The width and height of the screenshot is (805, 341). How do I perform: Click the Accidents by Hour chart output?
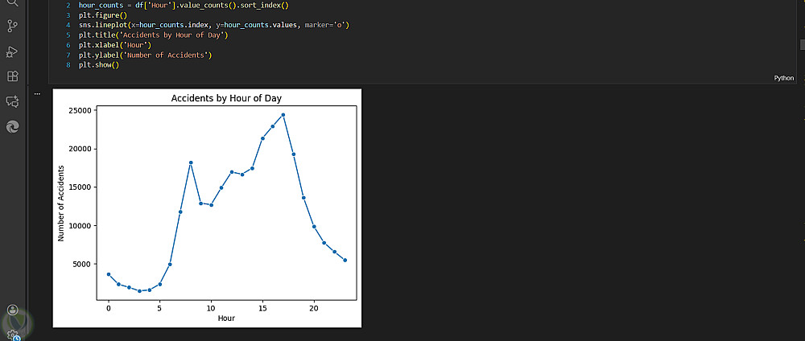click(x=207, y=207)
